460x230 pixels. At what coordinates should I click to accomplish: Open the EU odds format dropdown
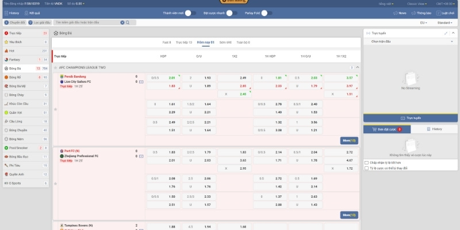[x=424, y=22]
